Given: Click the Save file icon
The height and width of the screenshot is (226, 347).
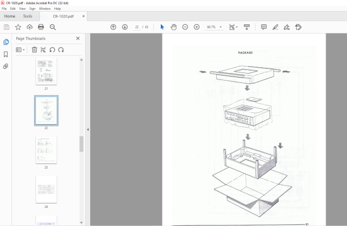Looking at the screenshot, I should 6,27.
